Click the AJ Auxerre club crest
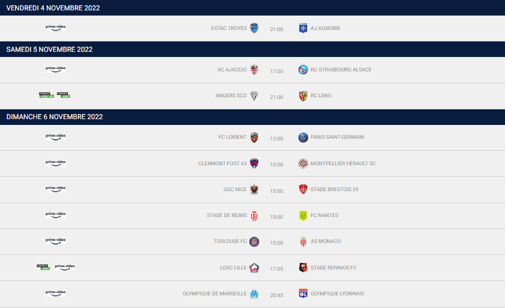 pyautogui.click(x=303, y=28)
